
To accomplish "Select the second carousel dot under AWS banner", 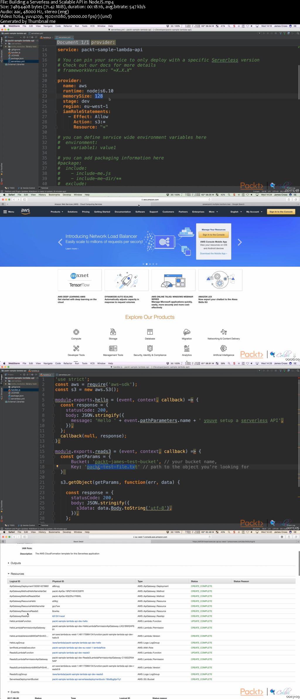I will (x=146, y=264).
